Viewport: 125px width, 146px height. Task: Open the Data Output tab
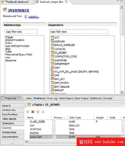pos(81,98)
